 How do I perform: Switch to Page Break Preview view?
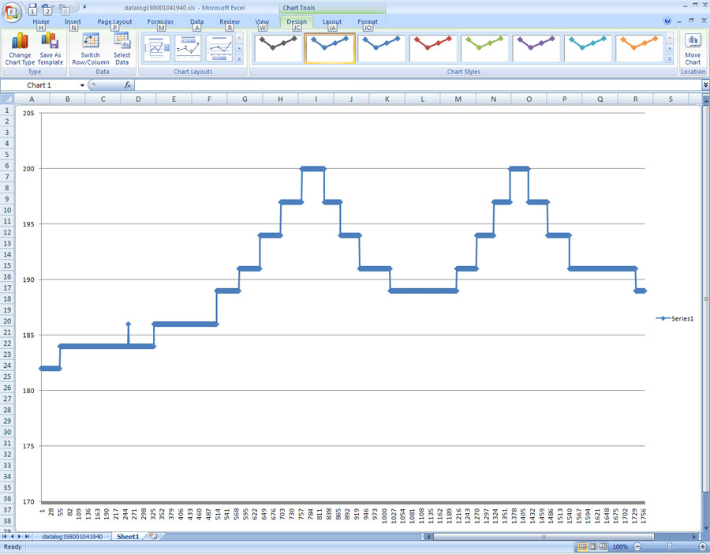(603, 546)
